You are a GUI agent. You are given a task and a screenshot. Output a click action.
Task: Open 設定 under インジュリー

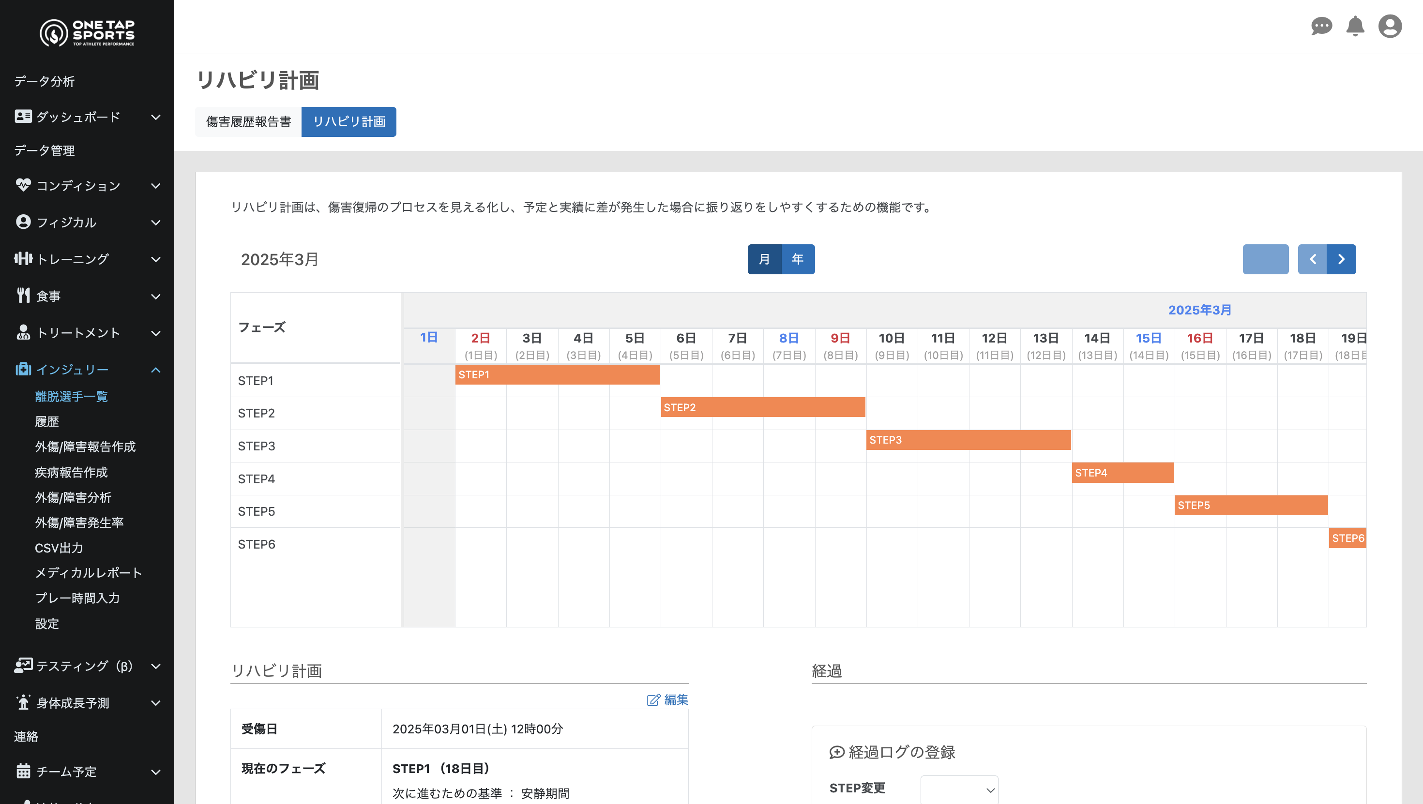47,624
